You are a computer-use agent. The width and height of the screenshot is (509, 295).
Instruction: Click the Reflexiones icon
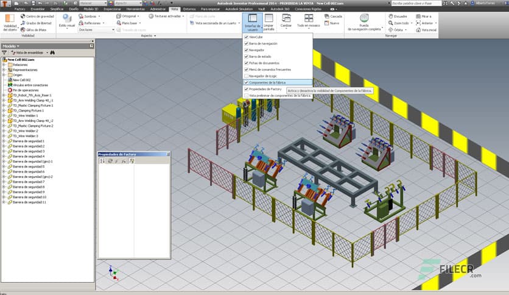tap(81, 23)
